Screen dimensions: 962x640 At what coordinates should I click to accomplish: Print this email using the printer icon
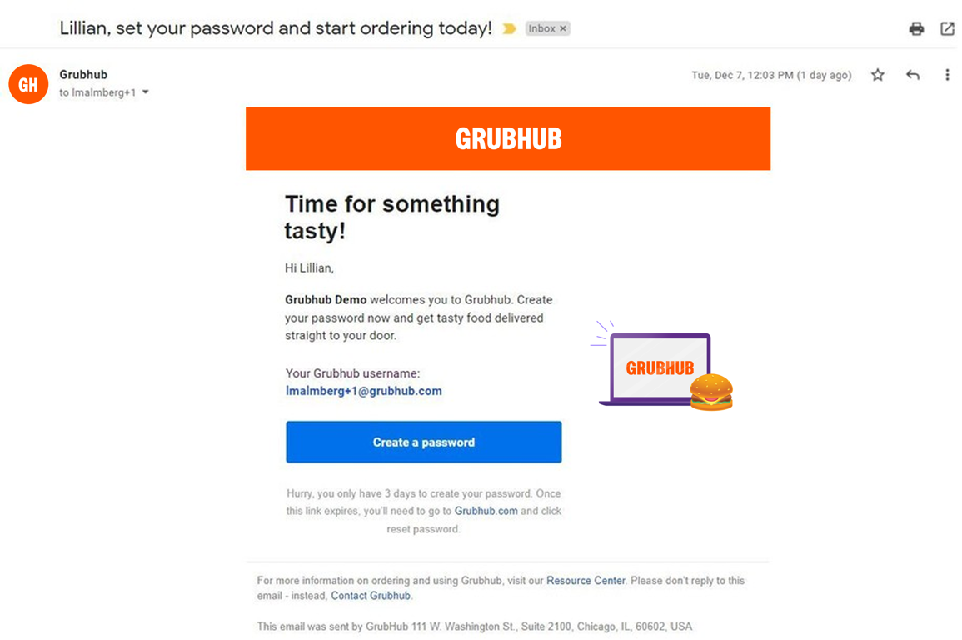pyautogui.click(x=916, y=29)
